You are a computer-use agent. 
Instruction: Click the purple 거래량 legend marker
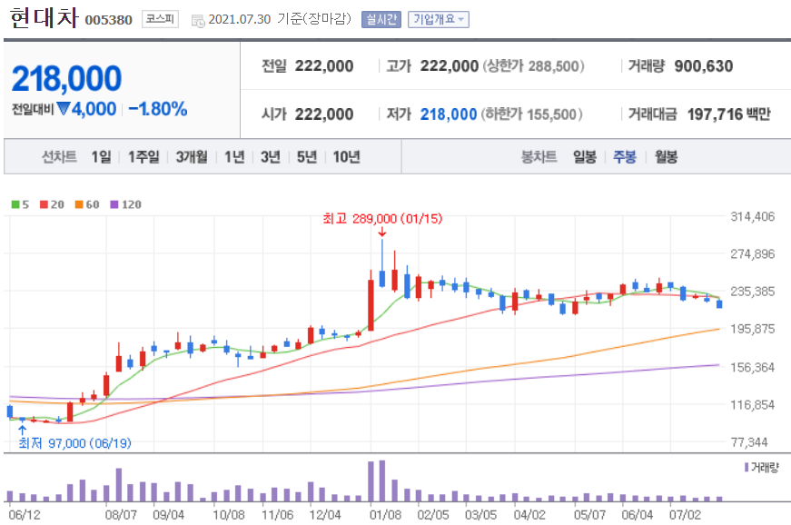(x=747, y=468)
